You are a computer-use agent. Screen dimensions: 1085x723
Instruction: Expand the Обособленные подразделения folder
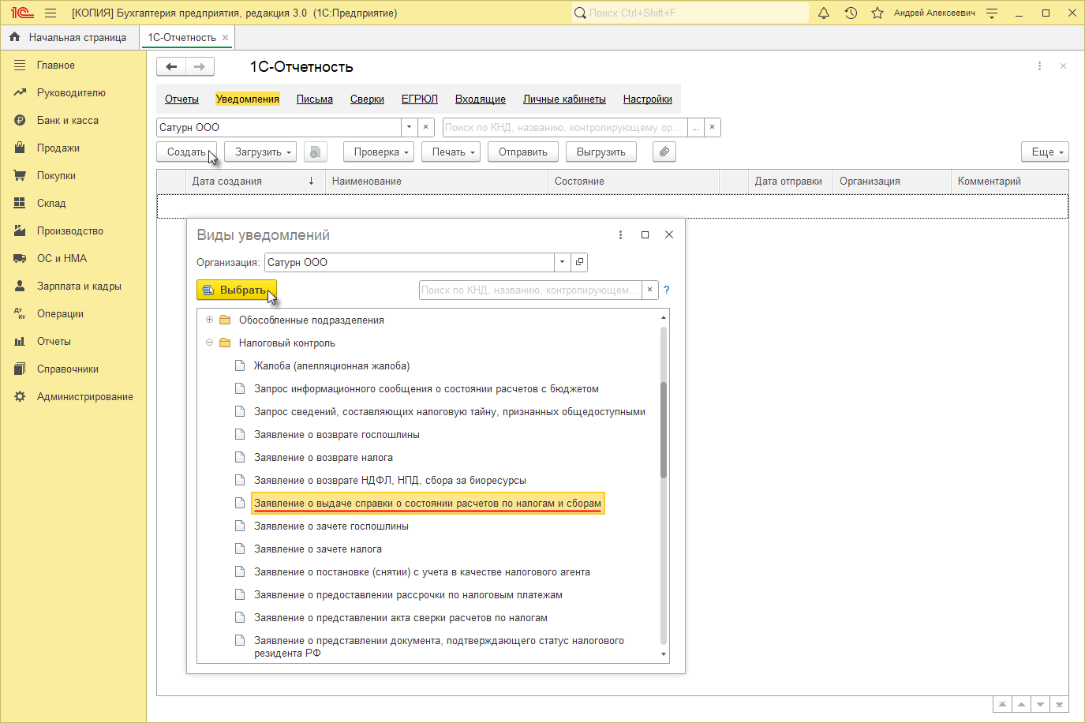tap(209, 320)
